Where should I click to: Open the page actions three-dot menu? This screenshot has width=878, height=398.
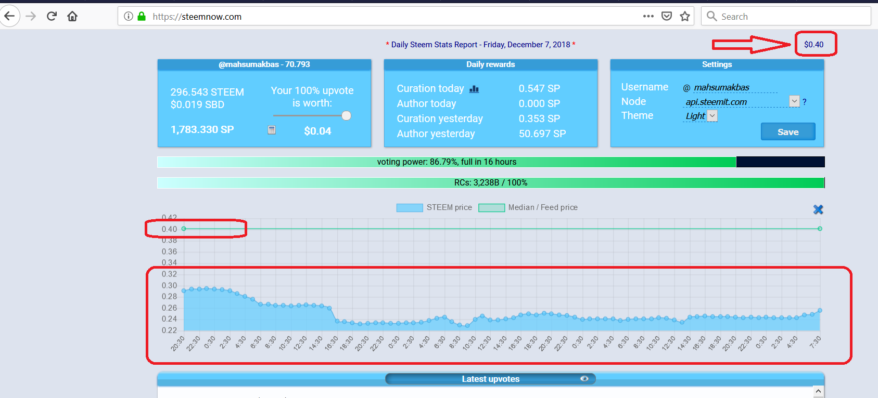point(648,16)
